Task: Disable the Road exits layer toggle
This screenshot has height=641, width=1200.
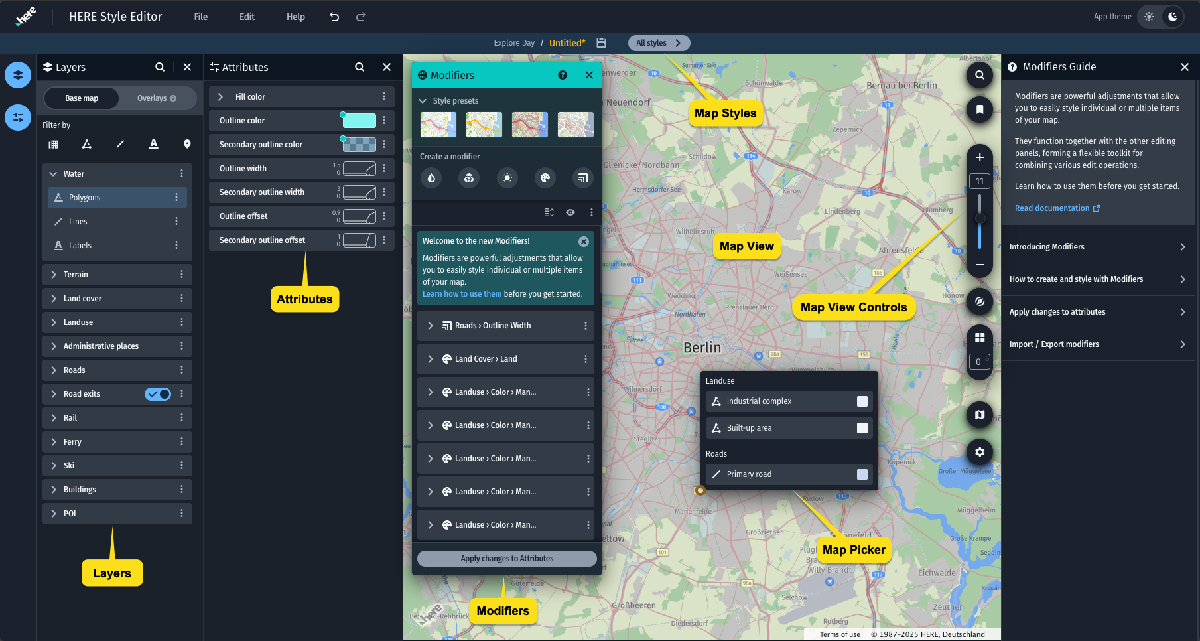Action: tap(157, 393)
